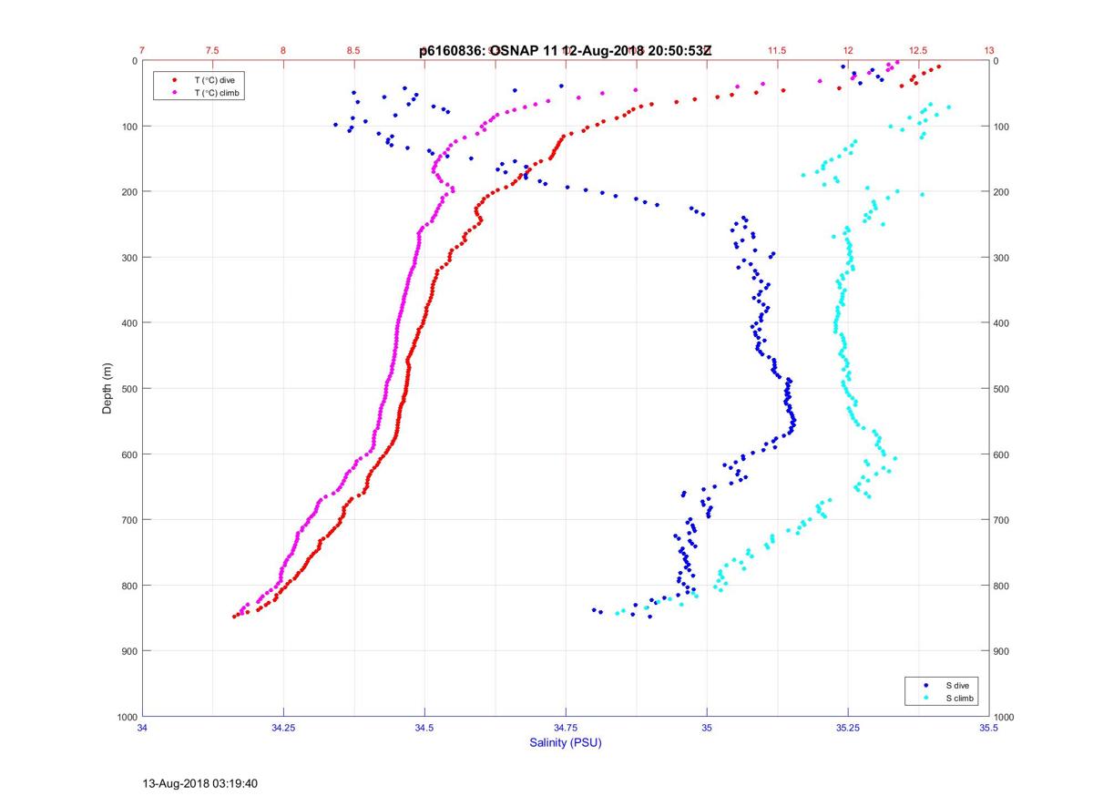Viewport: 1093px width, 806px height.
Task: Click right depth axis tick 300
Action: (1002, 258)
